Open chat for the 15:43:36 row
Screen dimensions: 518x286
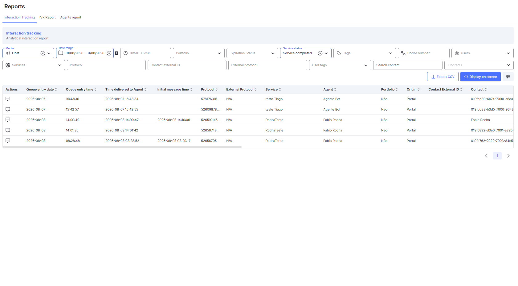(8, 99)
